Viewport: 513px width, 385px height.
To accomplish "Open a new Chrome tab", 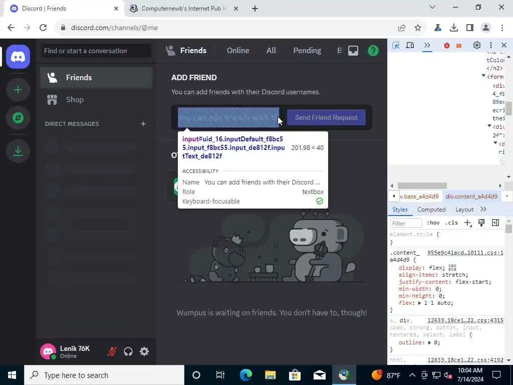I will pyautogui.click(x=255, y=9).
